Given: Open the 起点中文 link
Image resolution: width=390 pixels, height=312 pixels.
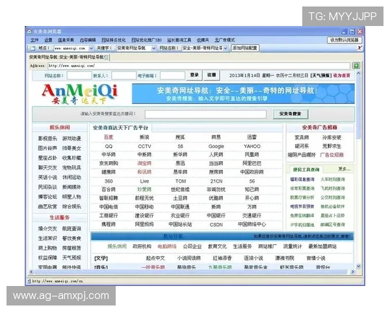Looking at the screenshot, I should pos(155,258).
